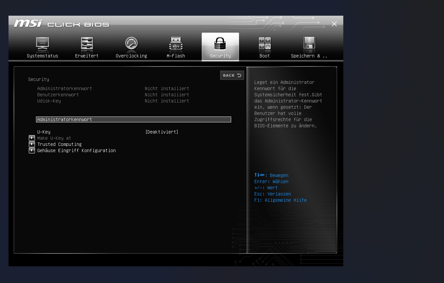Click the MSI Click BIOS logo
This screenshot has width=444, height=283.
coord(62,24)
